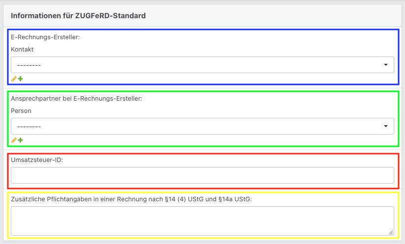Screen dimensions: 405x244
Task: Open the Person dropdown
Action: [x=202, y=126]
